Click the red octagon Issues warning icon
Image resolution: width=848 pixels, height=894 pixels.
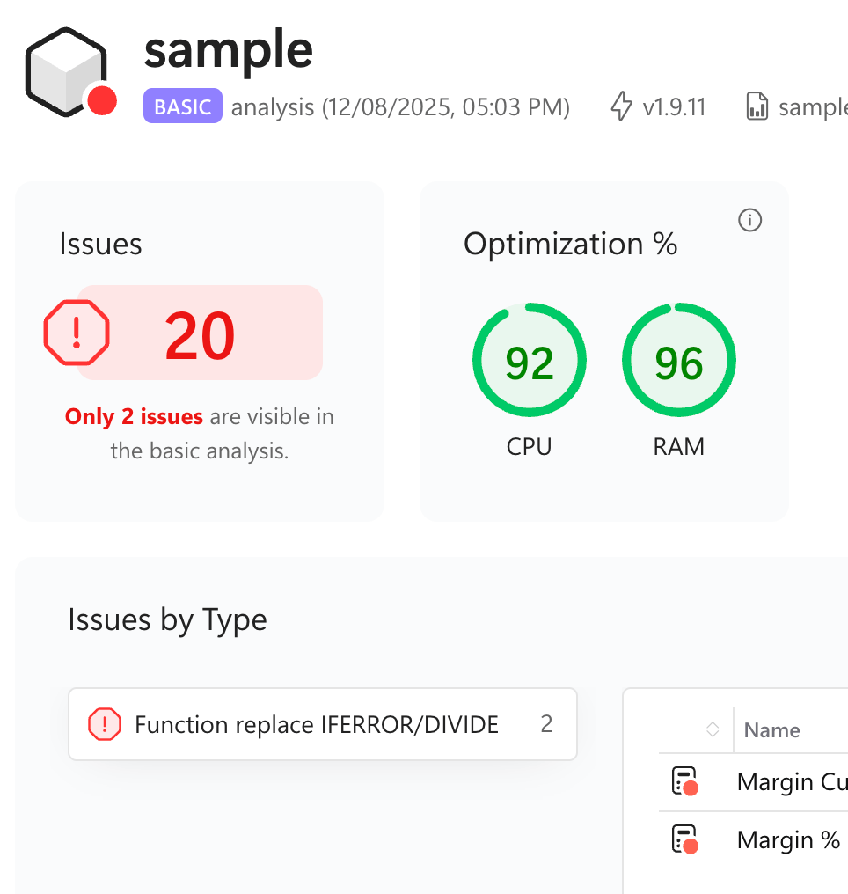[77, 333]
